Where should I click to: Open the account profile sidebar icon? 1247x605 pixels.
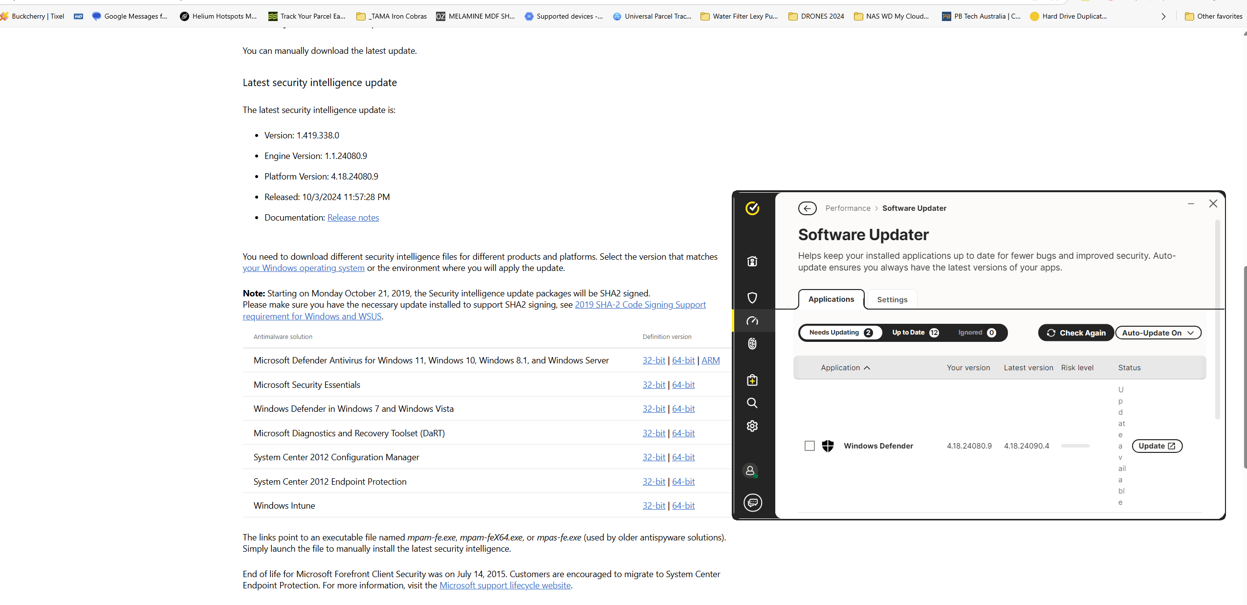point(750,471)
